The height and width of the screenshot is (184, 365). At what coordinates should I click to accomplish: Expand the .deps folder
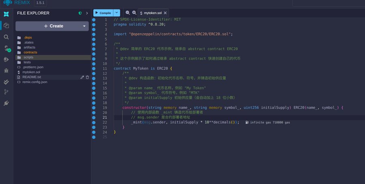28,37
